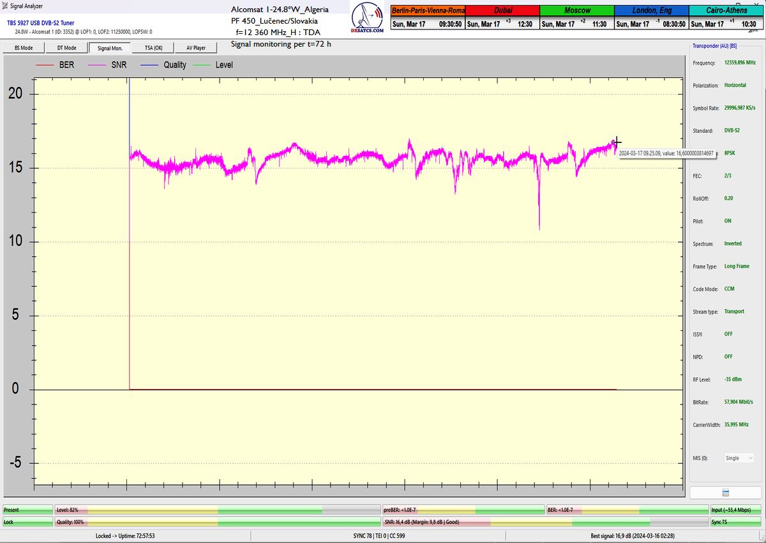766x543 pixels.
Task: Click the Lock status indicator
Action: 27,521
